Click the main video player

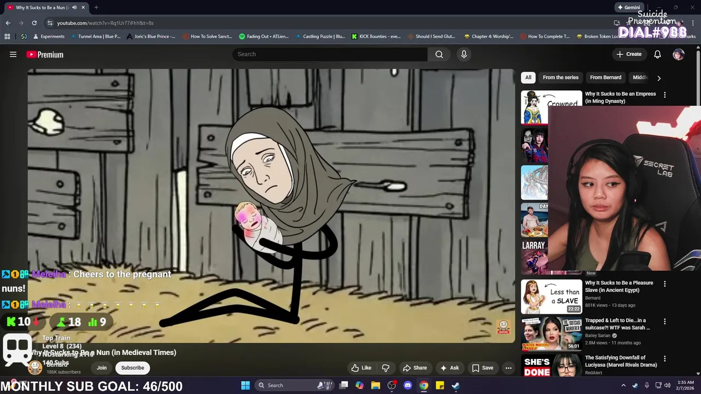(271, 205)
